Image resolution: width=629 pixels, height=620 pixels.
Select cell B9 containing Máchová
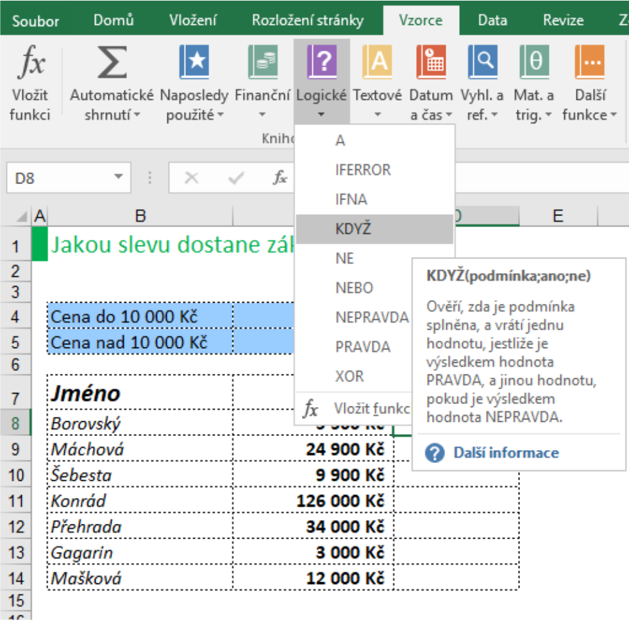pos(140,449)
